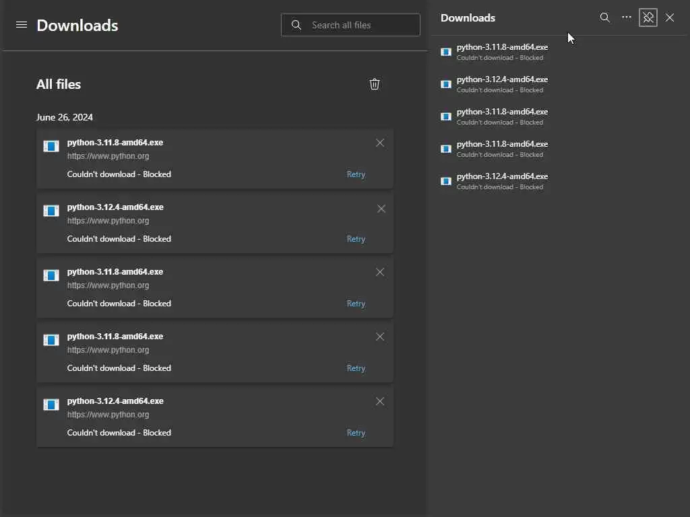Click file icon of first flyout download
Screen dimensions: 690x517
pos(445,52)
